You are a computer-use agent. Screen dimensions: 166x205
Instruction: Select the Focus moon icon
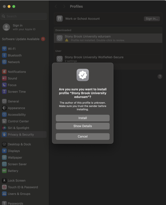(x=4, y=85)
